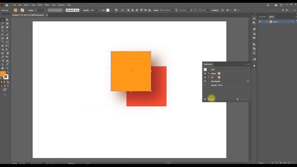
Task: Toggle Drop Shadow visibility eye
Action: tap(205, 81)
